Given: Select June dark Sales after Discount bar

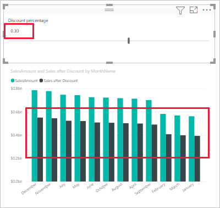Looking at the screenshot, I should [97, 152].
